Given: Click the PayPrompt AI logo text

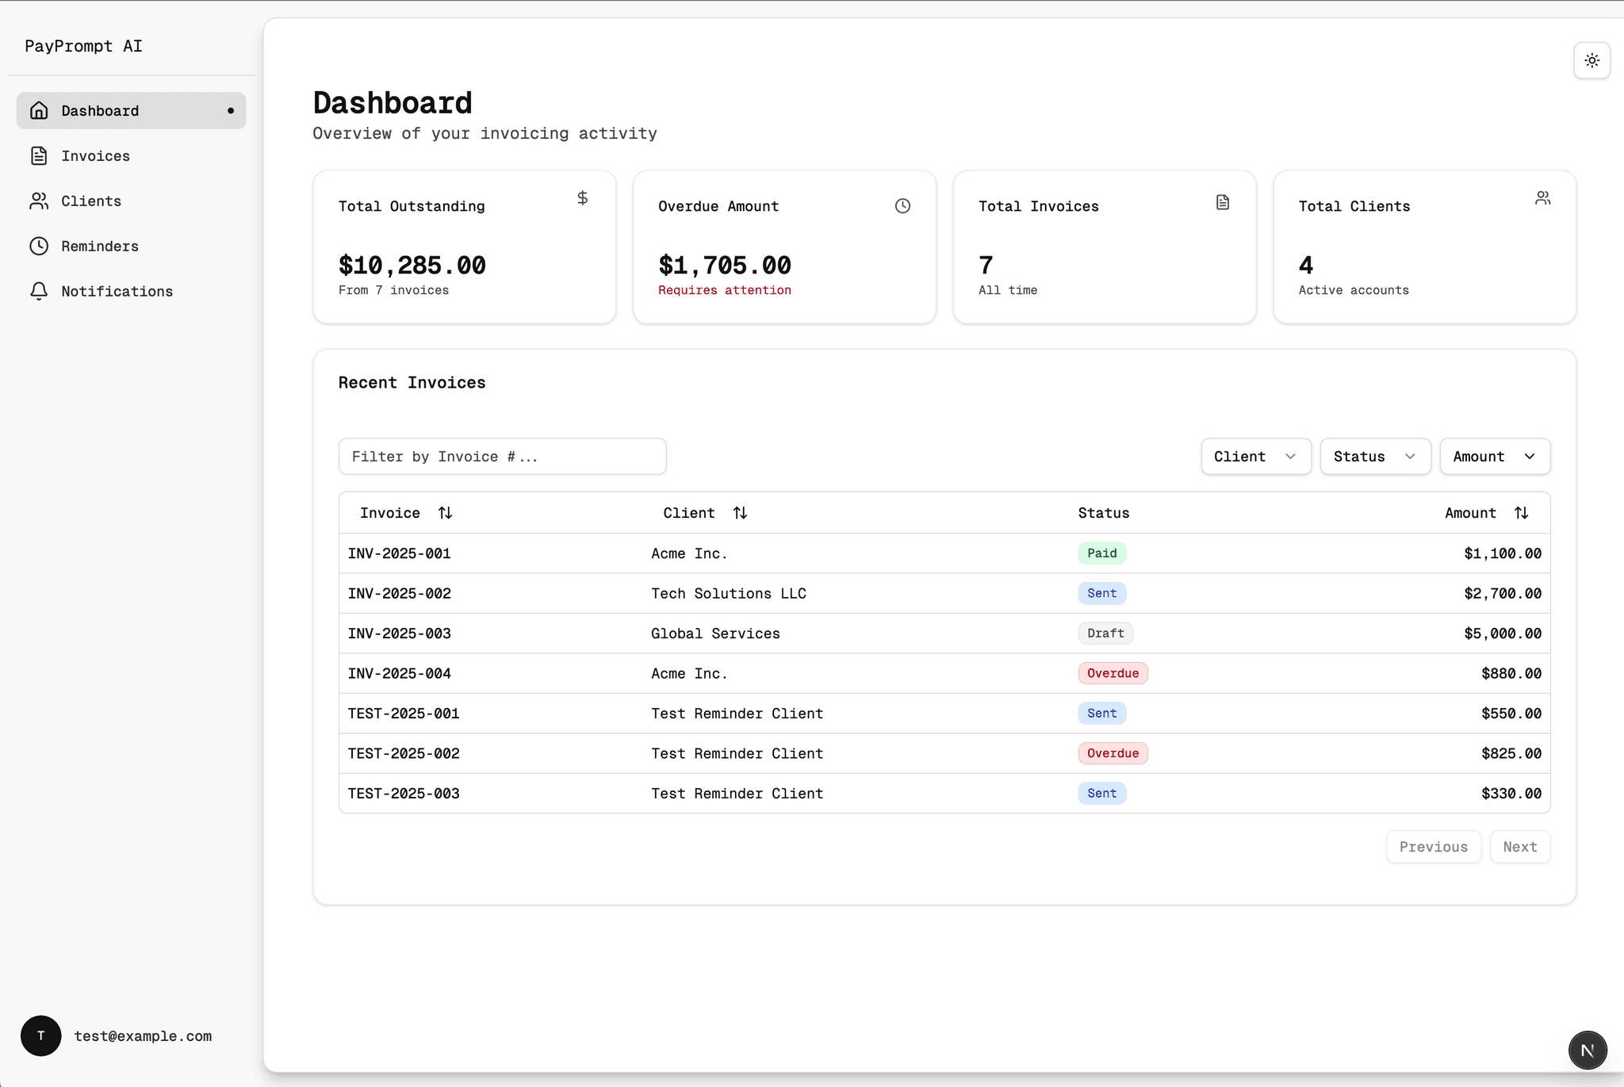Looking at the screenshot, I should [83, 46].
